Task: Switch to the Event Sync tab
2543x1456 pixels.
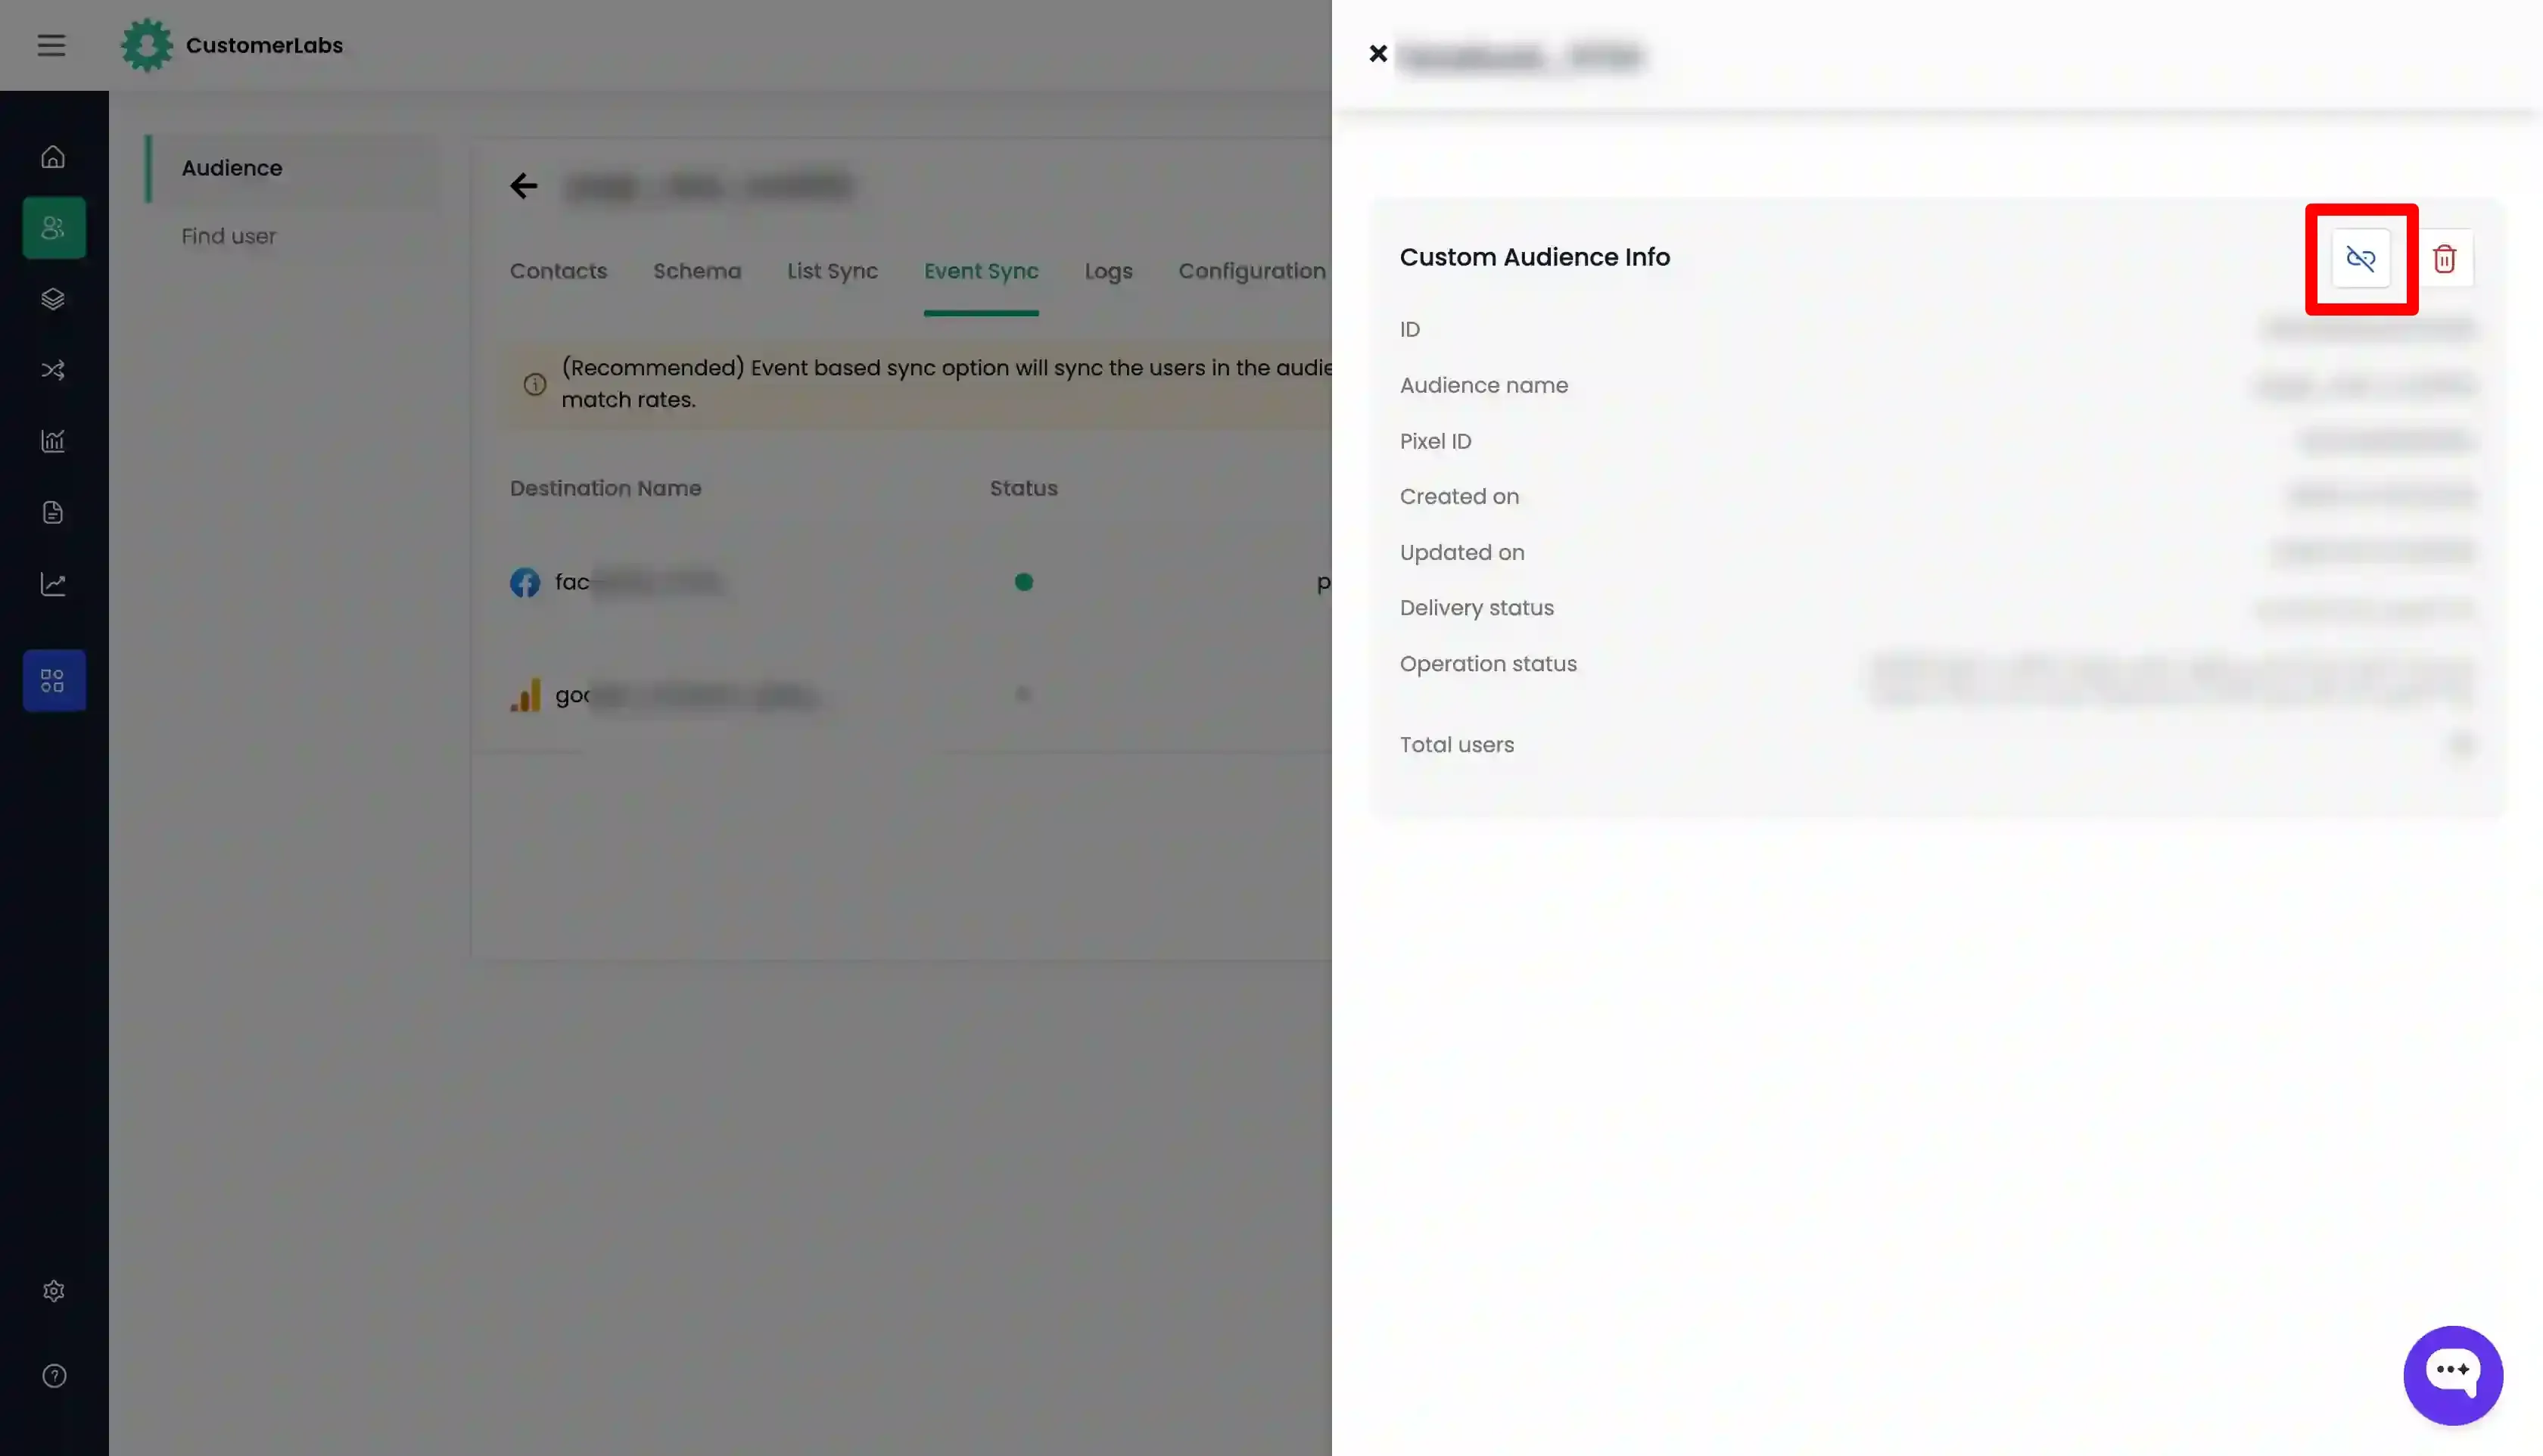Action: click(x=981, y=271)
